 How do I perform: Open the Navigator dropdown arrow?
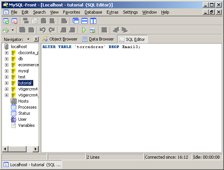[x=28, y=39]
